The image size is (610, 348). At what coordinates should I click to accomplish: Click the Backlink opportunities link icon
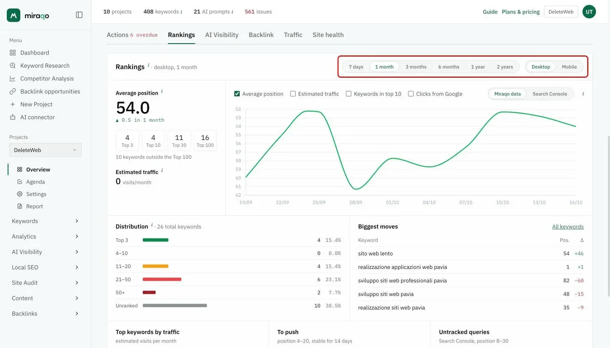click(x=13, y=91)
